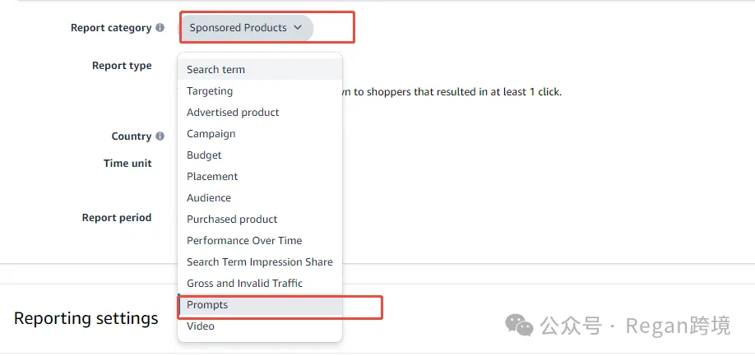This screenshot has height=356, width=755.
Task: Select Audience from the dropdown list
Action: (x=209, y=198)
